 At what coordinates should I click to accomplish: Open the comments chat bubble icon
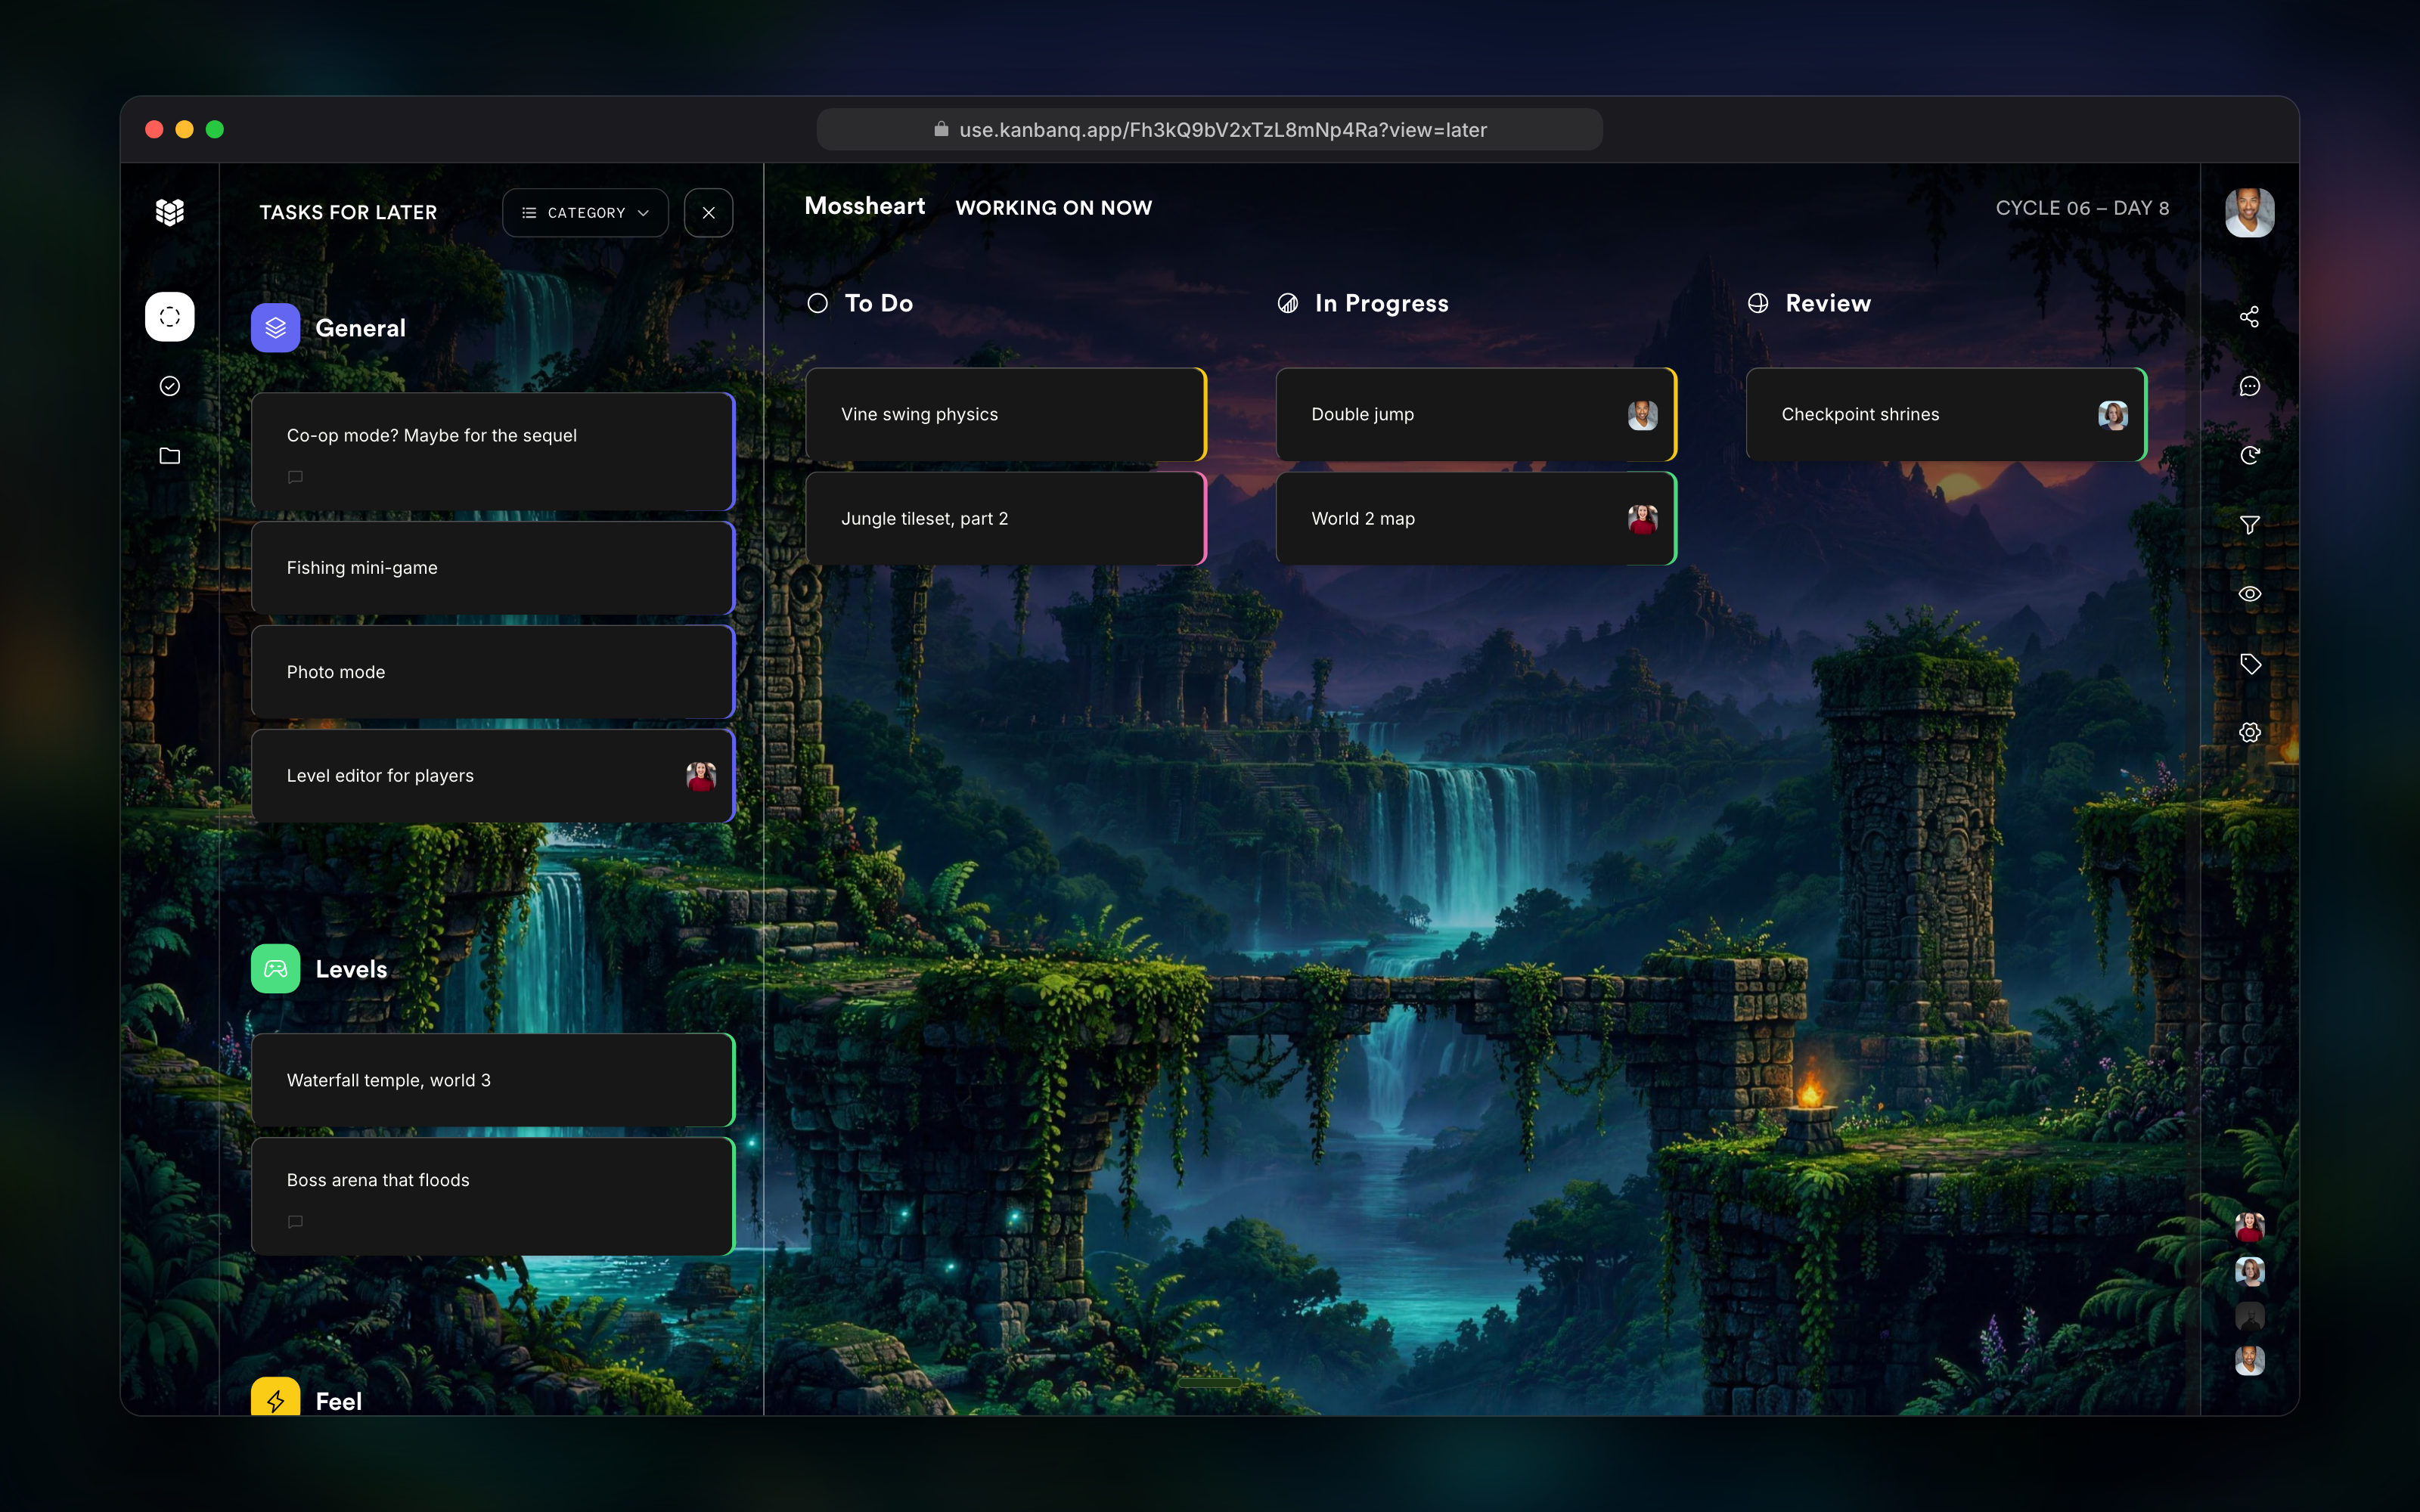[x=2249, y=386]
